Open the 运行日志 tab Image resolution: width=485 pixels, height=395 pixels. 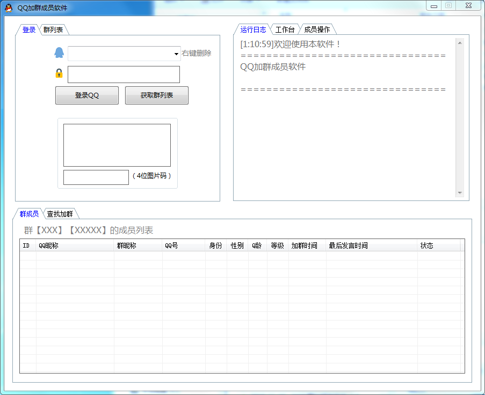pos(253,29)
